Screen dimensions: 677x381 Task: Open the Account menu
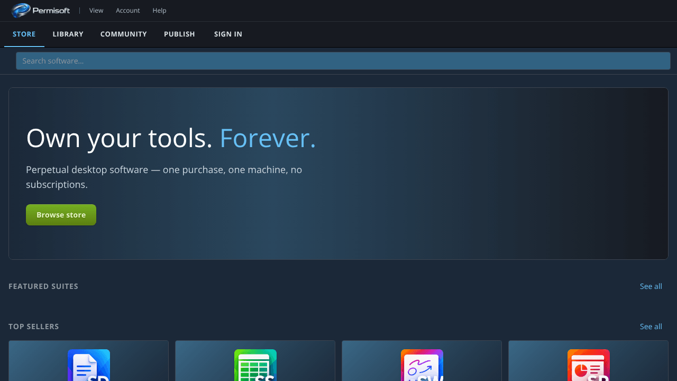coord(128,11)
